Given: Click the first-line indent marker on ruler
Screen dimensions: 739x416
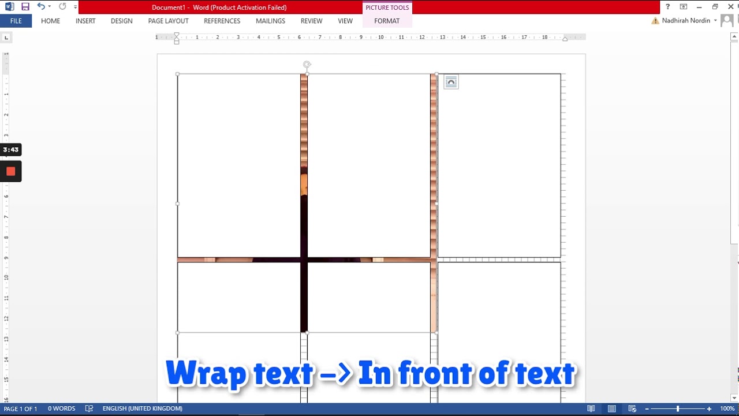Looking at the screenshot, I should pos(177,35).
